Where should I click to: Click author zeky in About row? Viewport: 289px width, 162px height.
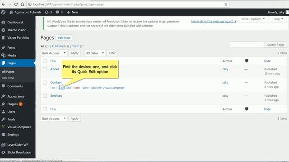225,69
